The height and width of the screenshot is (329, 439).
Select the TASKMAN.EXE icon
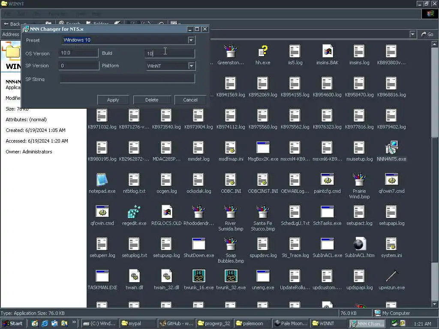click(x=102, y=276)
